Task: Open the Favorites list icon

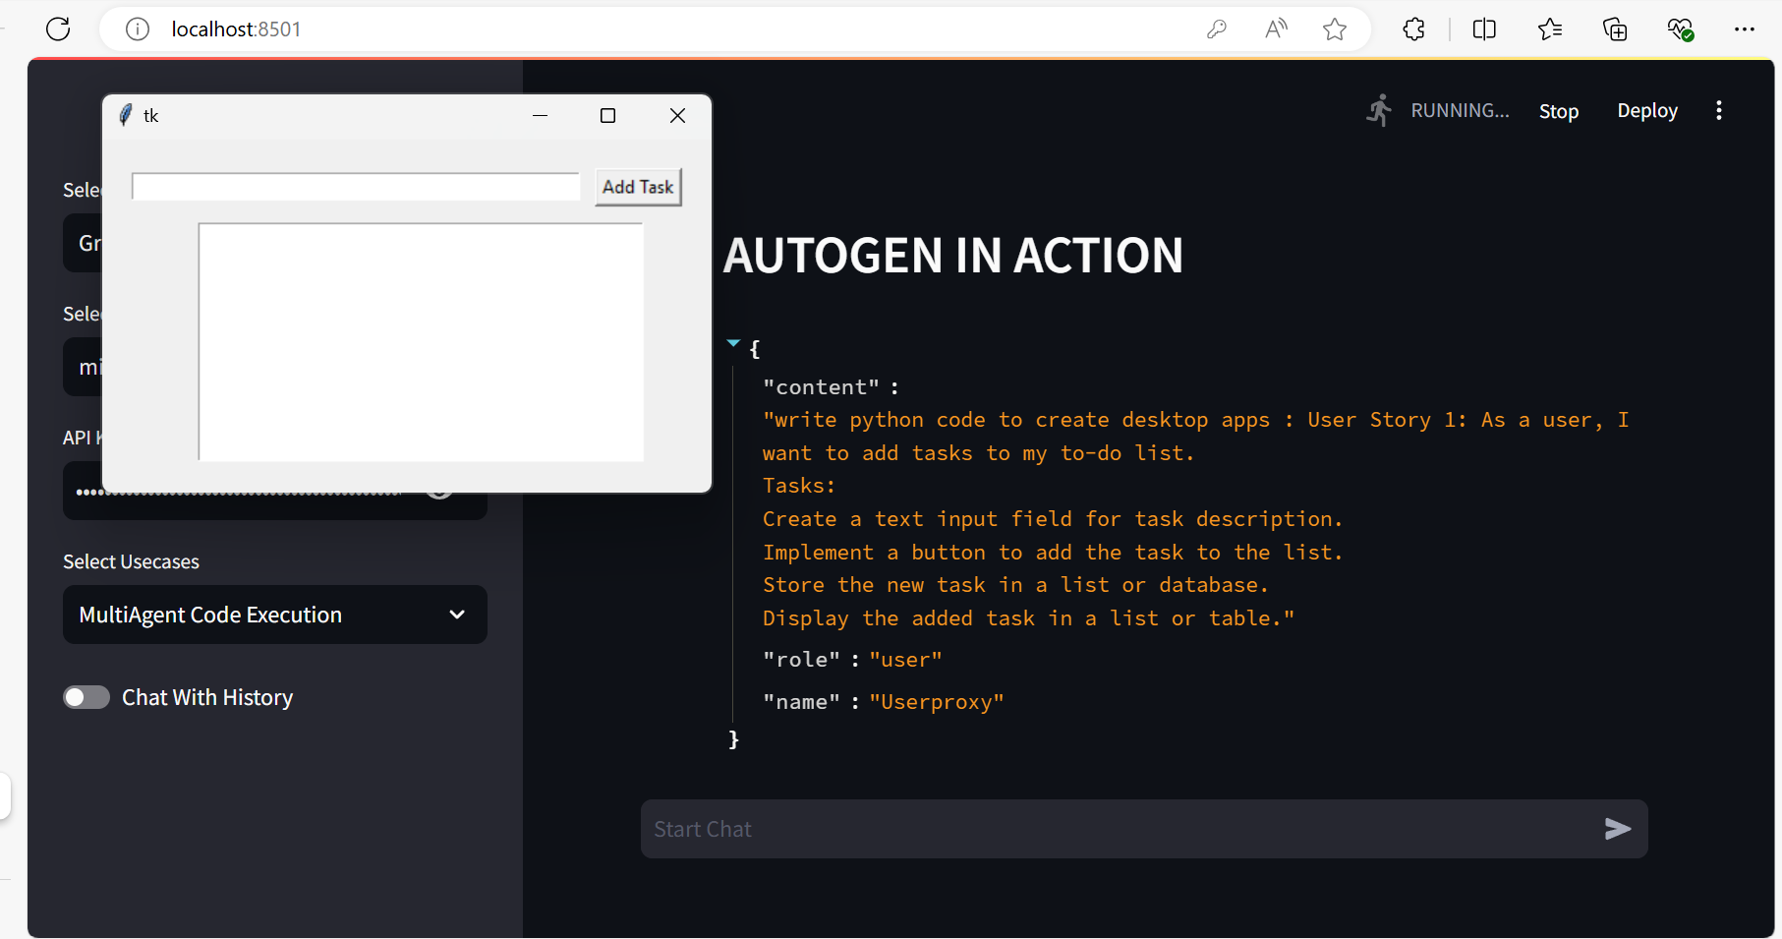Action: [x=1550, y=29]
